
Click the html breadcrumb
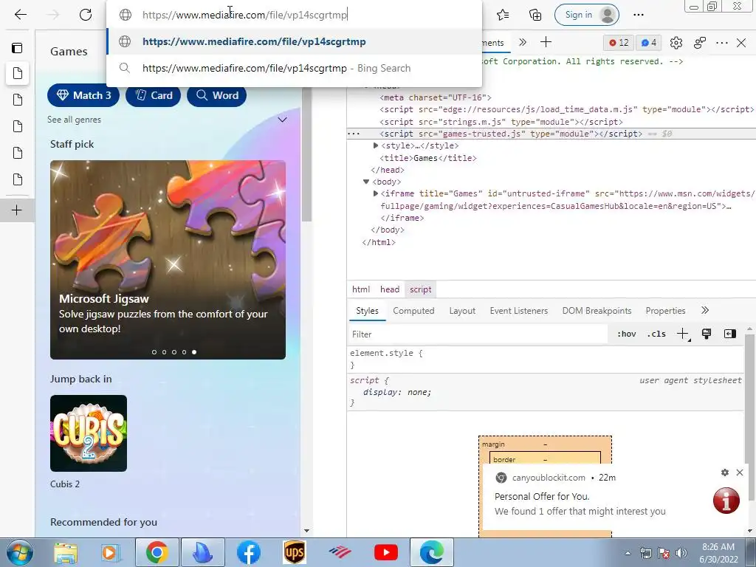pos(360,289)
